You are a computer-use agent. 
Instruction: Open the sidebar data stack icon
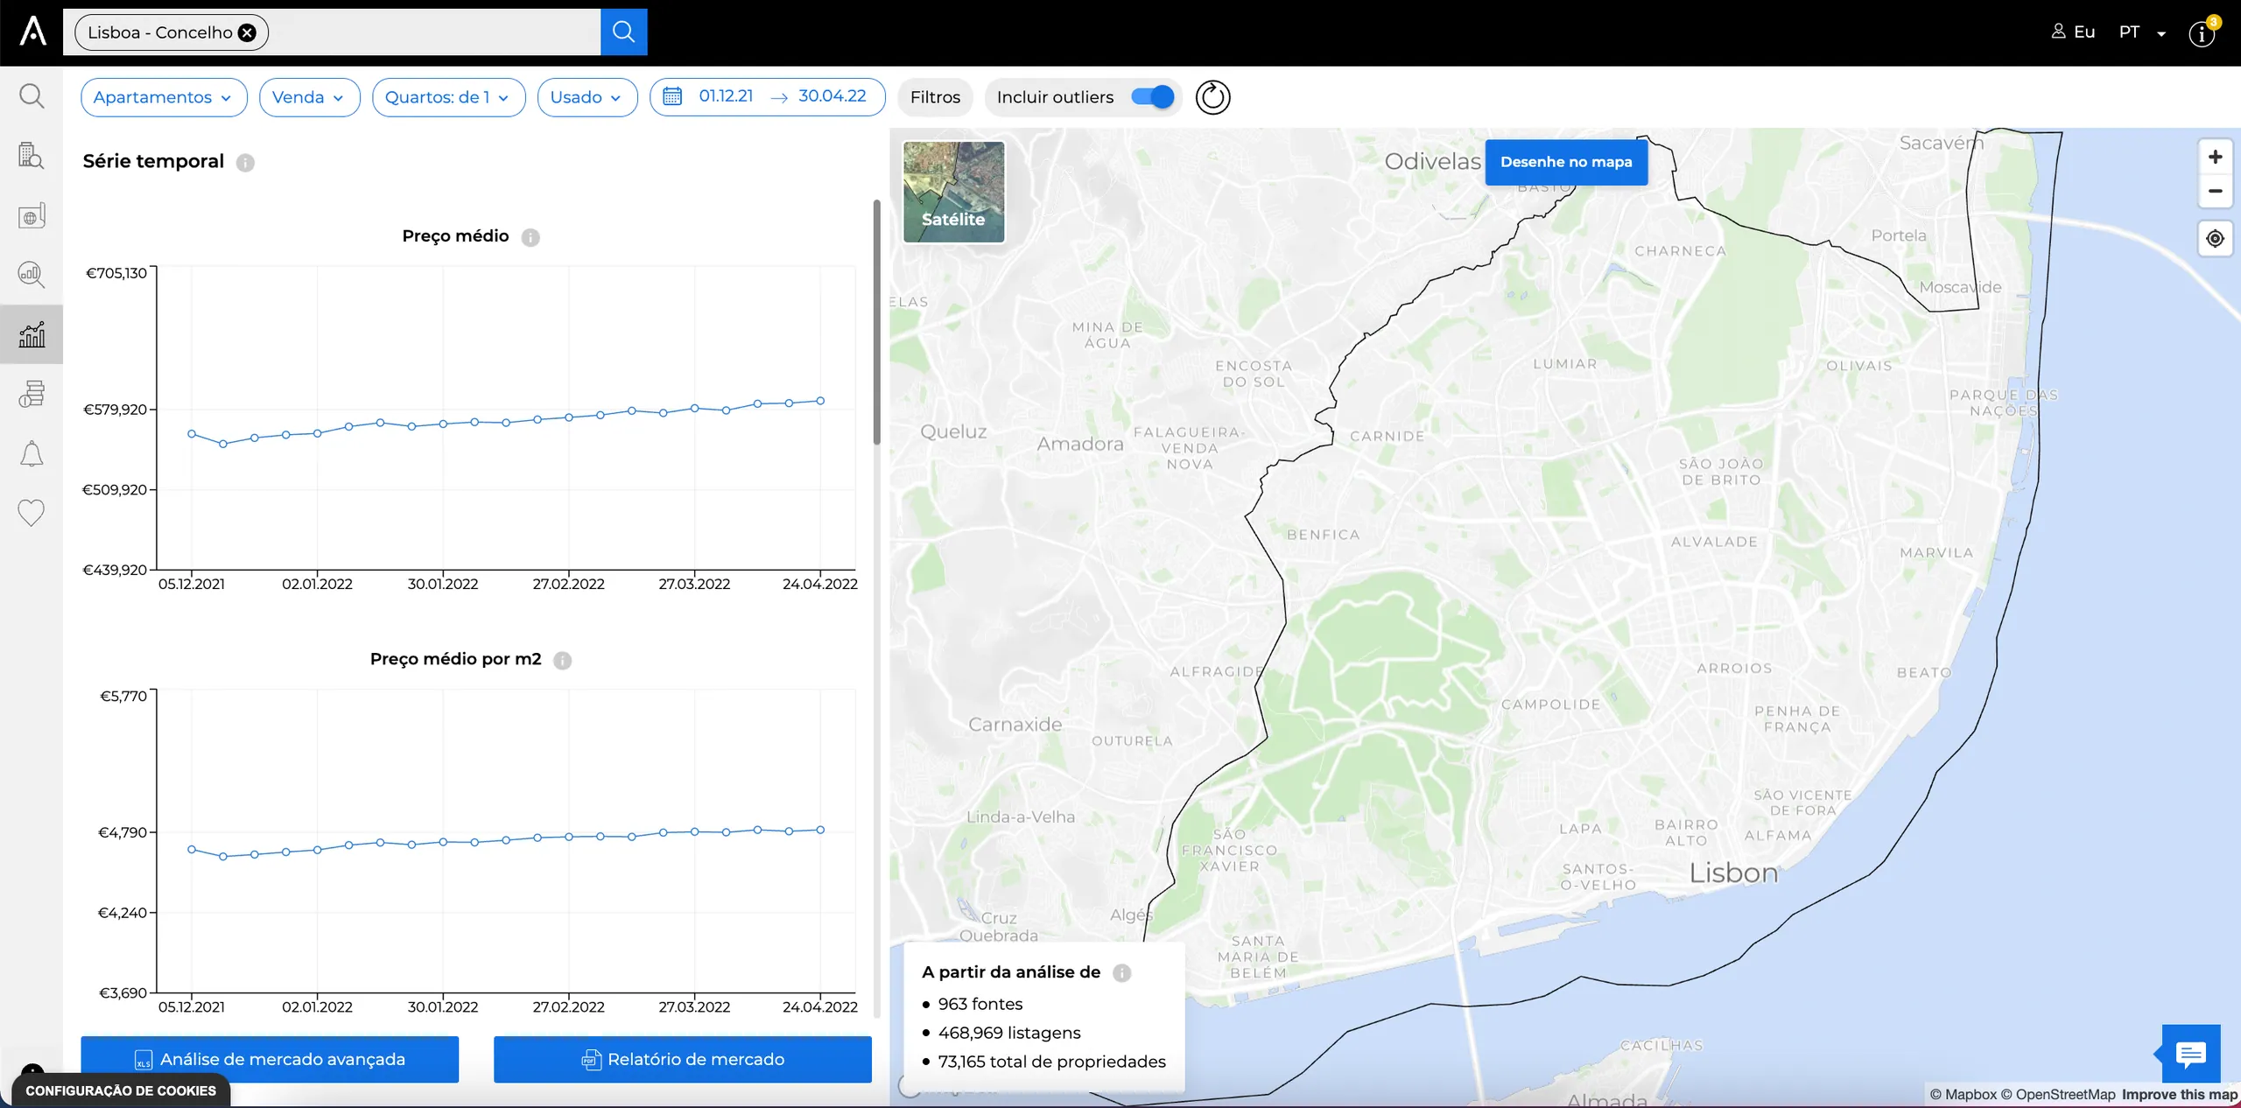pyautogui.click(x=32, y=394)
